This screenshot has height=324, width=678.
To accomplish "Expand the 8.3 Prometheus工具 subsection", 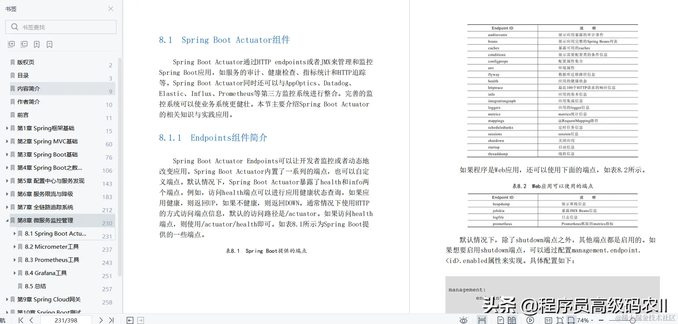I will pyautogui.click(x=15, y=260).
